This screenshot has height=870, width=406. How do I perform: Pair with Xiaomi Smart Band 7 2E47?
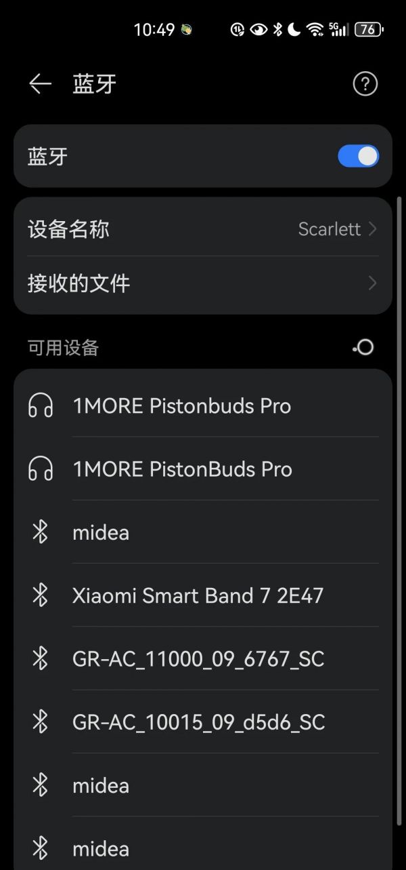tap(198, 595)
